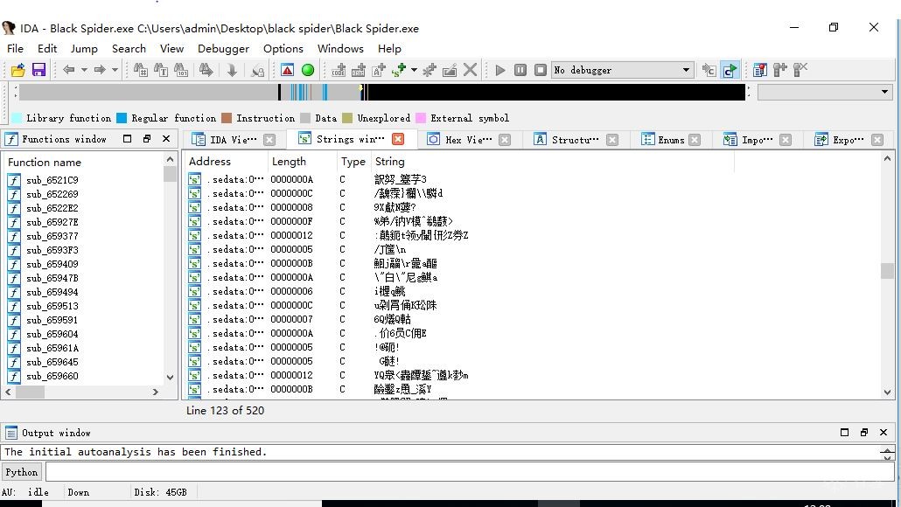Viewport: 901px width, 507px height.
Task: Click the step tracing C arrow icon
Action: 709,70
